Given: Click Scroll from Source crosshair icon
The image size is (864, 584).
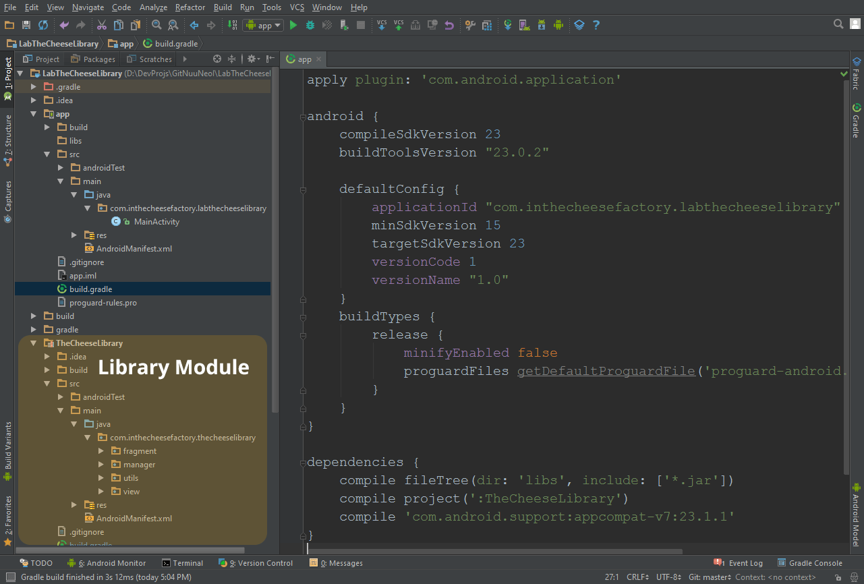Looking at the screenshot, I should click(x=217, y=59).
